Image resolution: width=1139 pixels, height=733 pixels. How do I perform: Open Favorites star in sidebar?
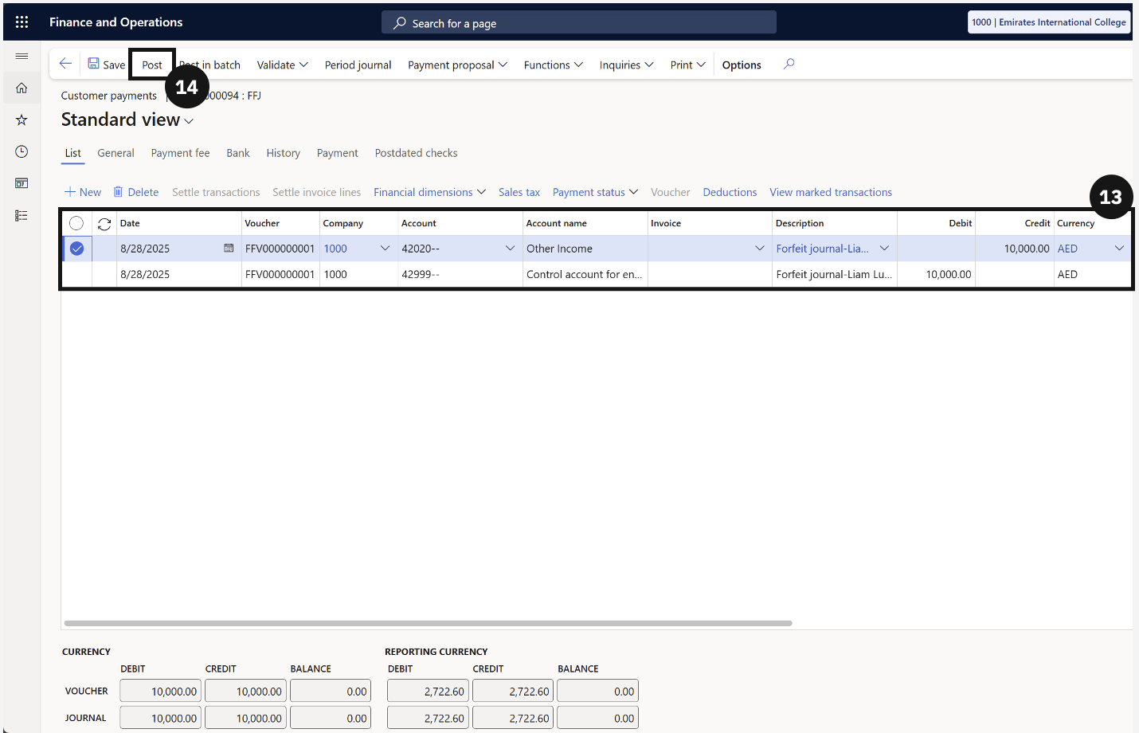tap(22, 120)
